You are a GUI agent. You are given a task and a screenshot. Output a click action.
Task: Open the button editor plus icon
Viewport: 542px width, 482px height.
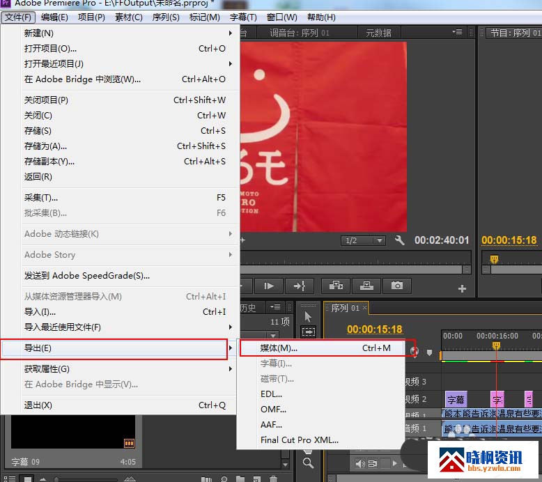tap(462, 288)
